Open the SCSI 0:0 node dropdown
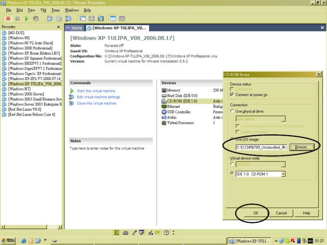The width and height of the screenshot is (327, 245). (283, 165)
